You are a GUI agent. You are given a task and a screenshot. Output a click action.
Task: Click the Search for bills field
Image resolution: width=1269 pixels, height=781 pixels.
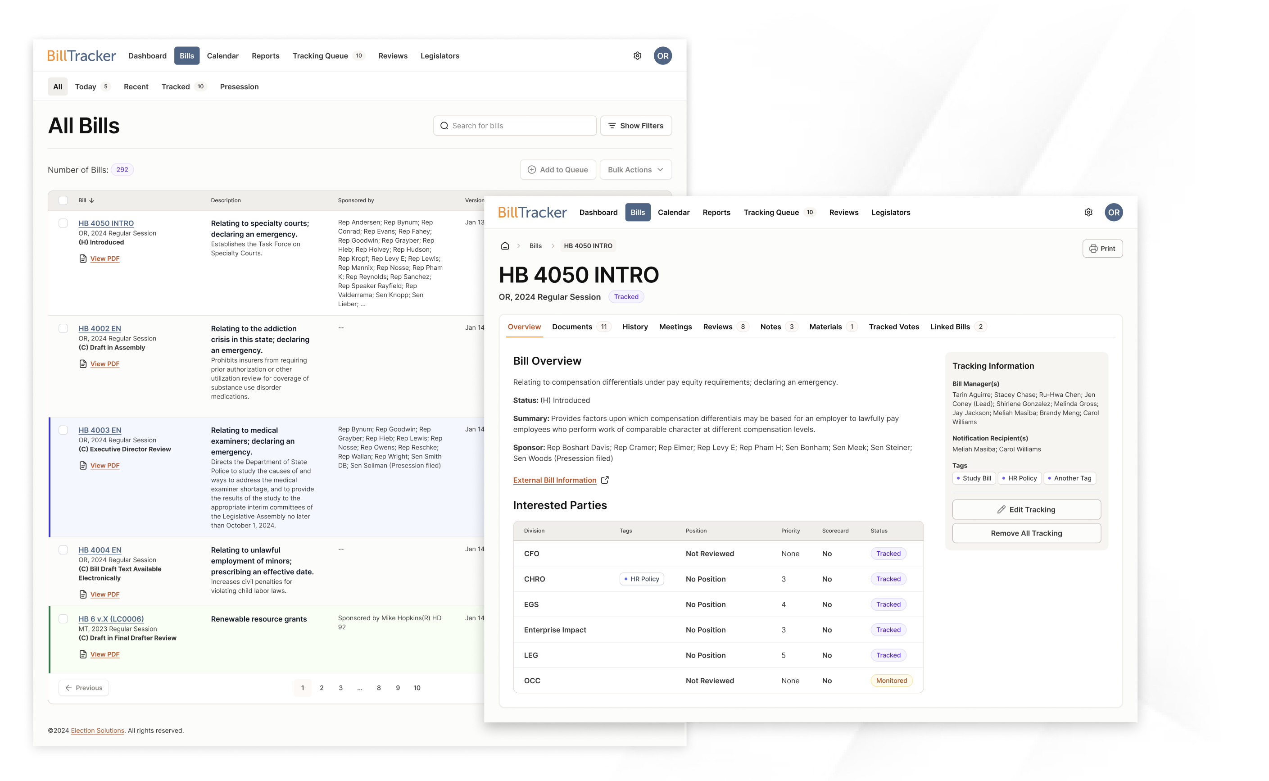(x=515, y=126)
